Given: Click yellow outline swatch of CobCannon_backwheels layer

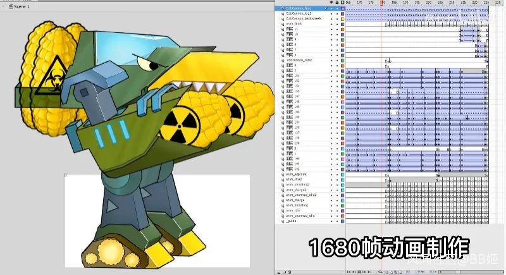Looking at the screenshot, I should point(342,19).
